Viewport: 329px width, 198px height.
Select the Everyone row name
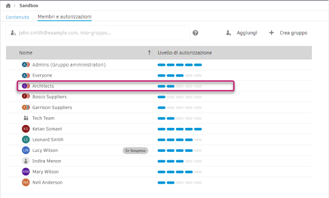42,75
